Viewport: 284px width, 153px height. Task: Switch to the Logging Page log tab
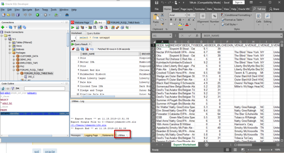pyautogui.click(x=91, y=135)
